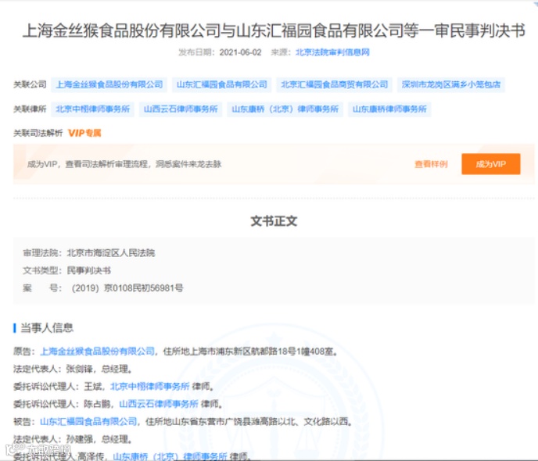Click 山东康桥（北京）律师事务所 link beside 高泽传
The height and width of the screenshot is (461, 538).
click(x=170, y=456)
